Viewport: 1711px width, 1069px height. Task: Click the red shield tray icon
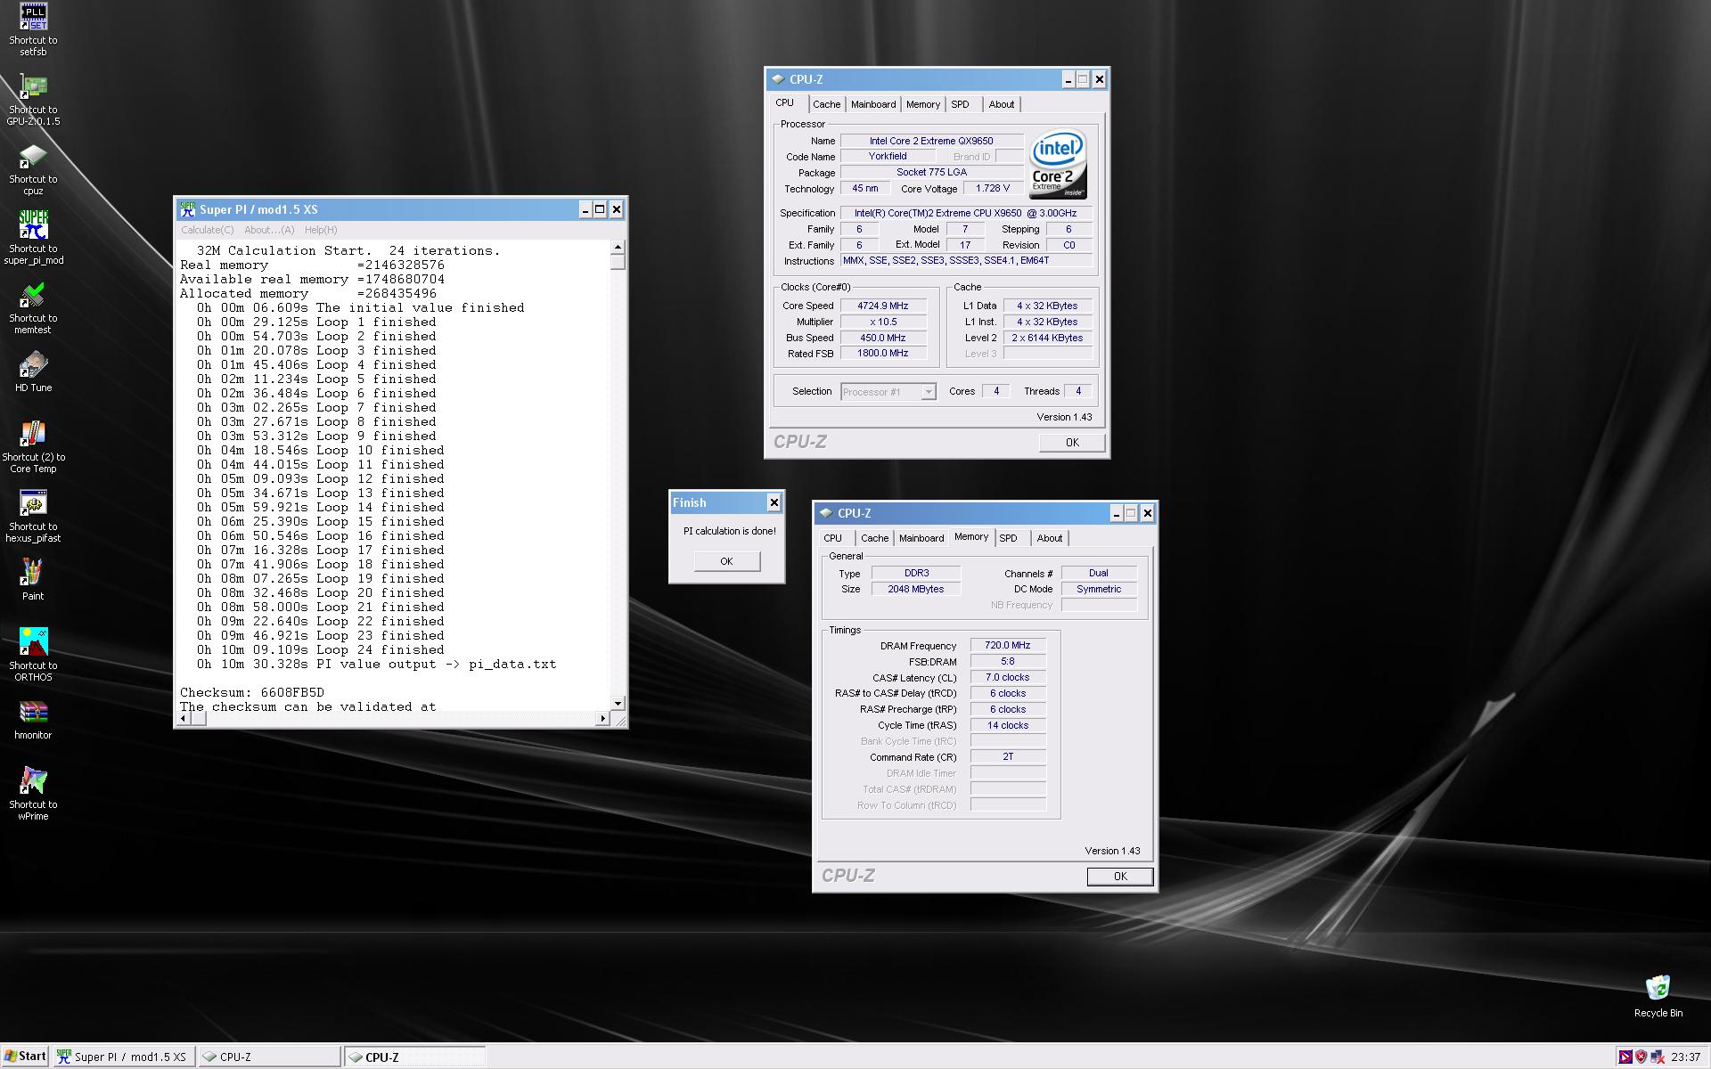point(1641,1057)
